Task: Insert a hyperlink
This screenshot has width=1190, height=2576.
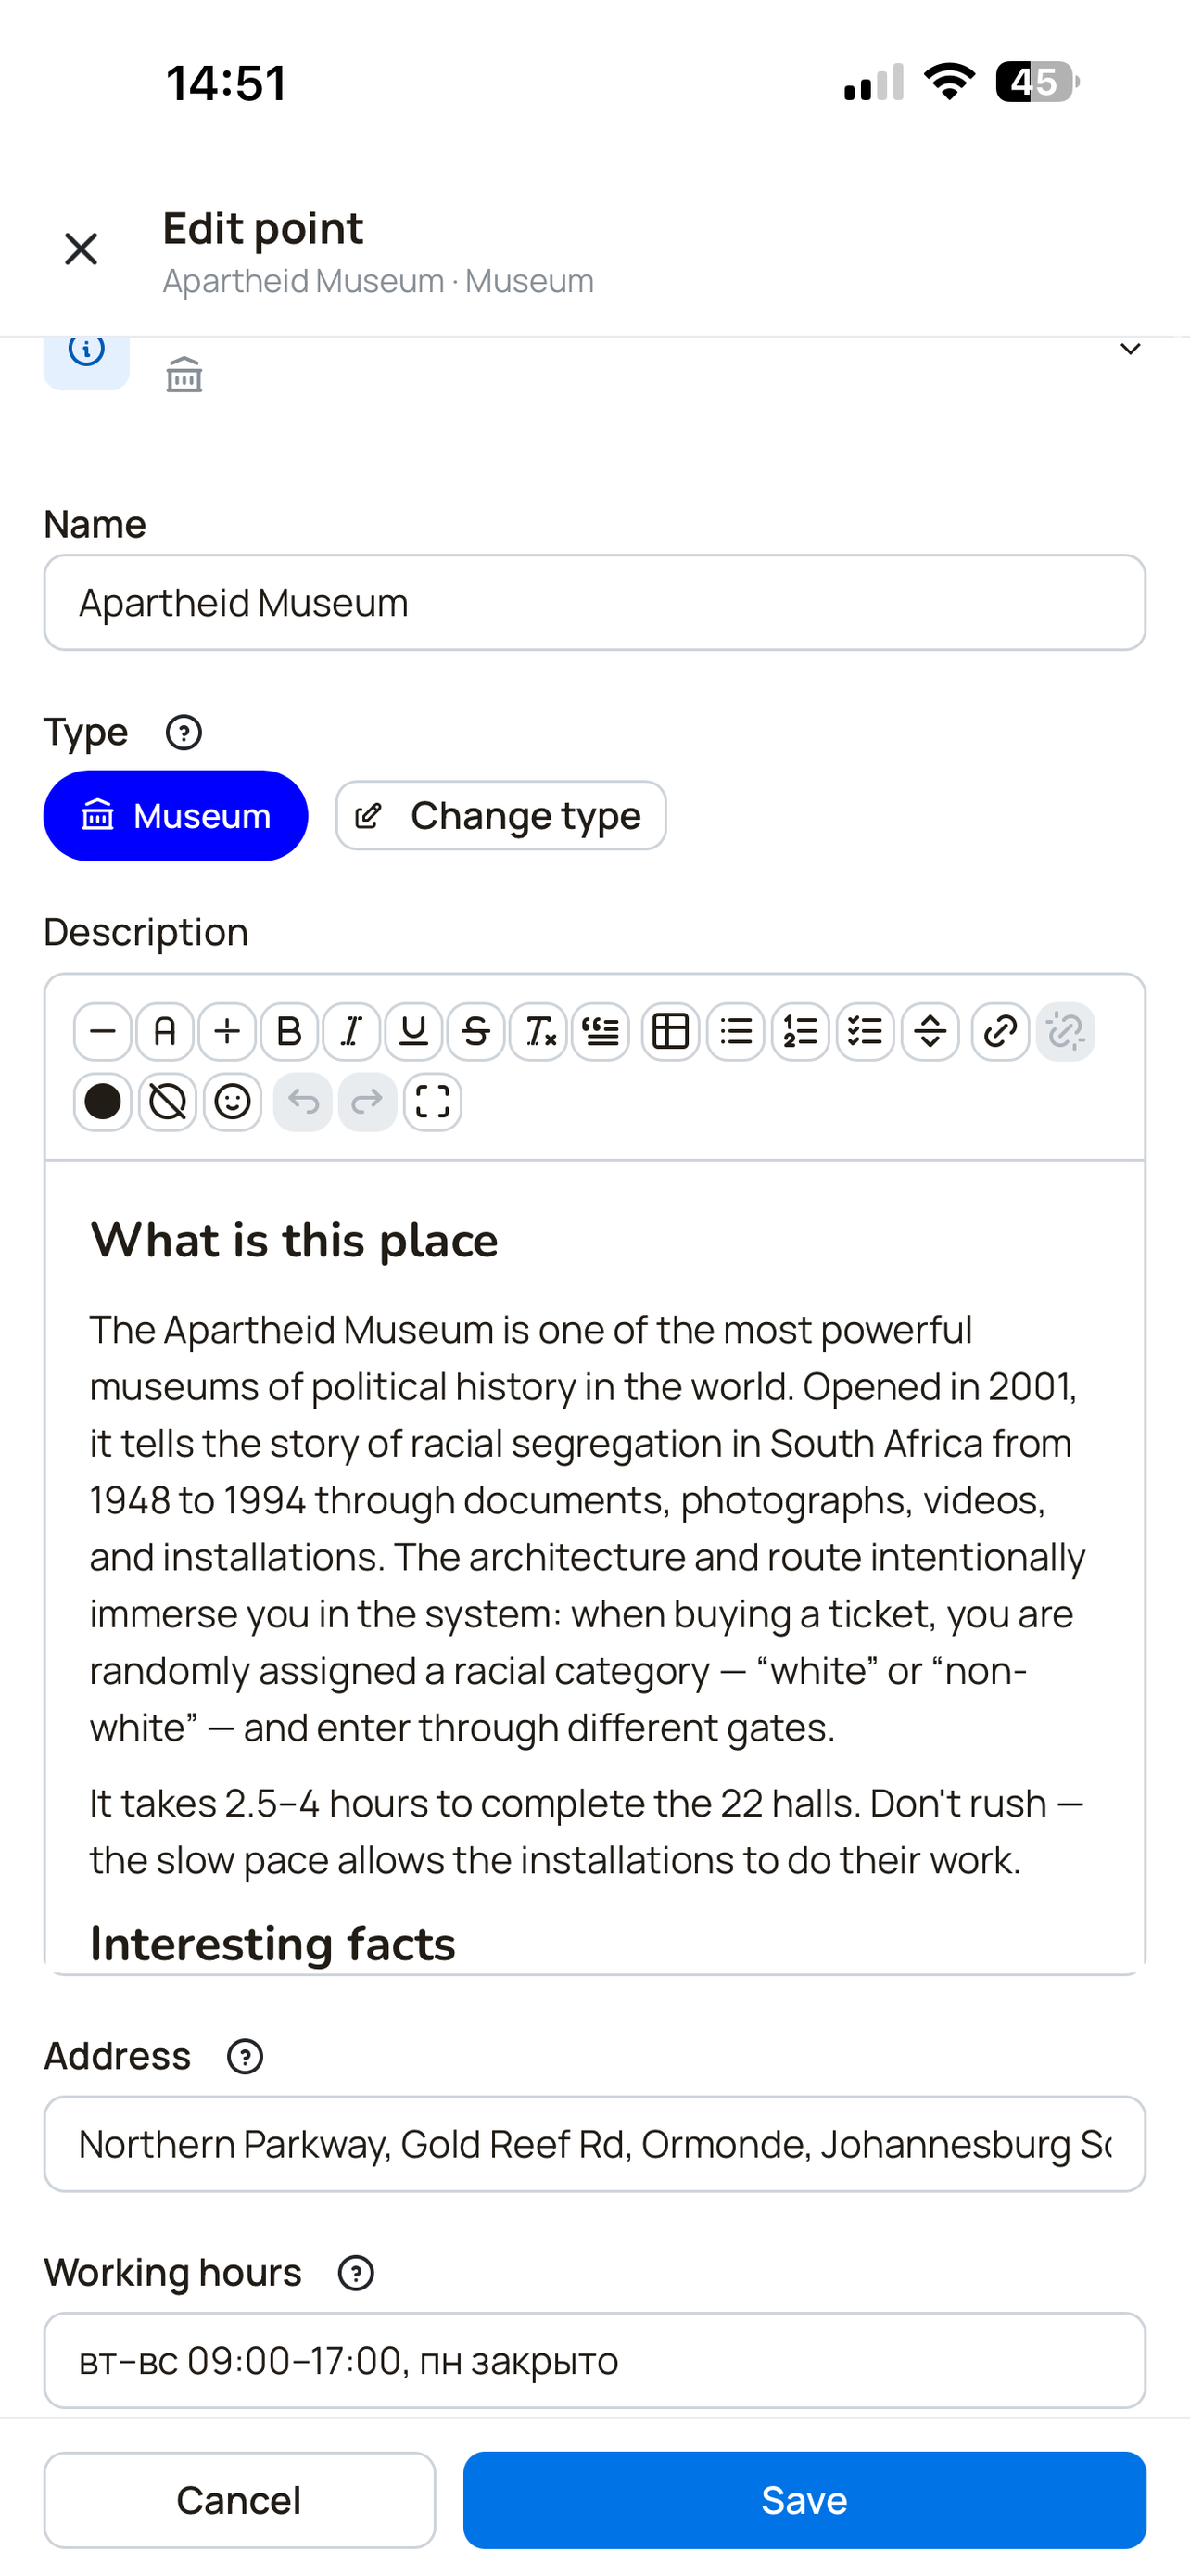Action: tap(1000, 1032)
